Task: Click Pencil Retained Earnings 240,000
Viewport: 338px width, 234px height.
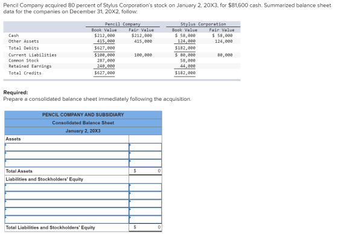Action: [106, 66]
